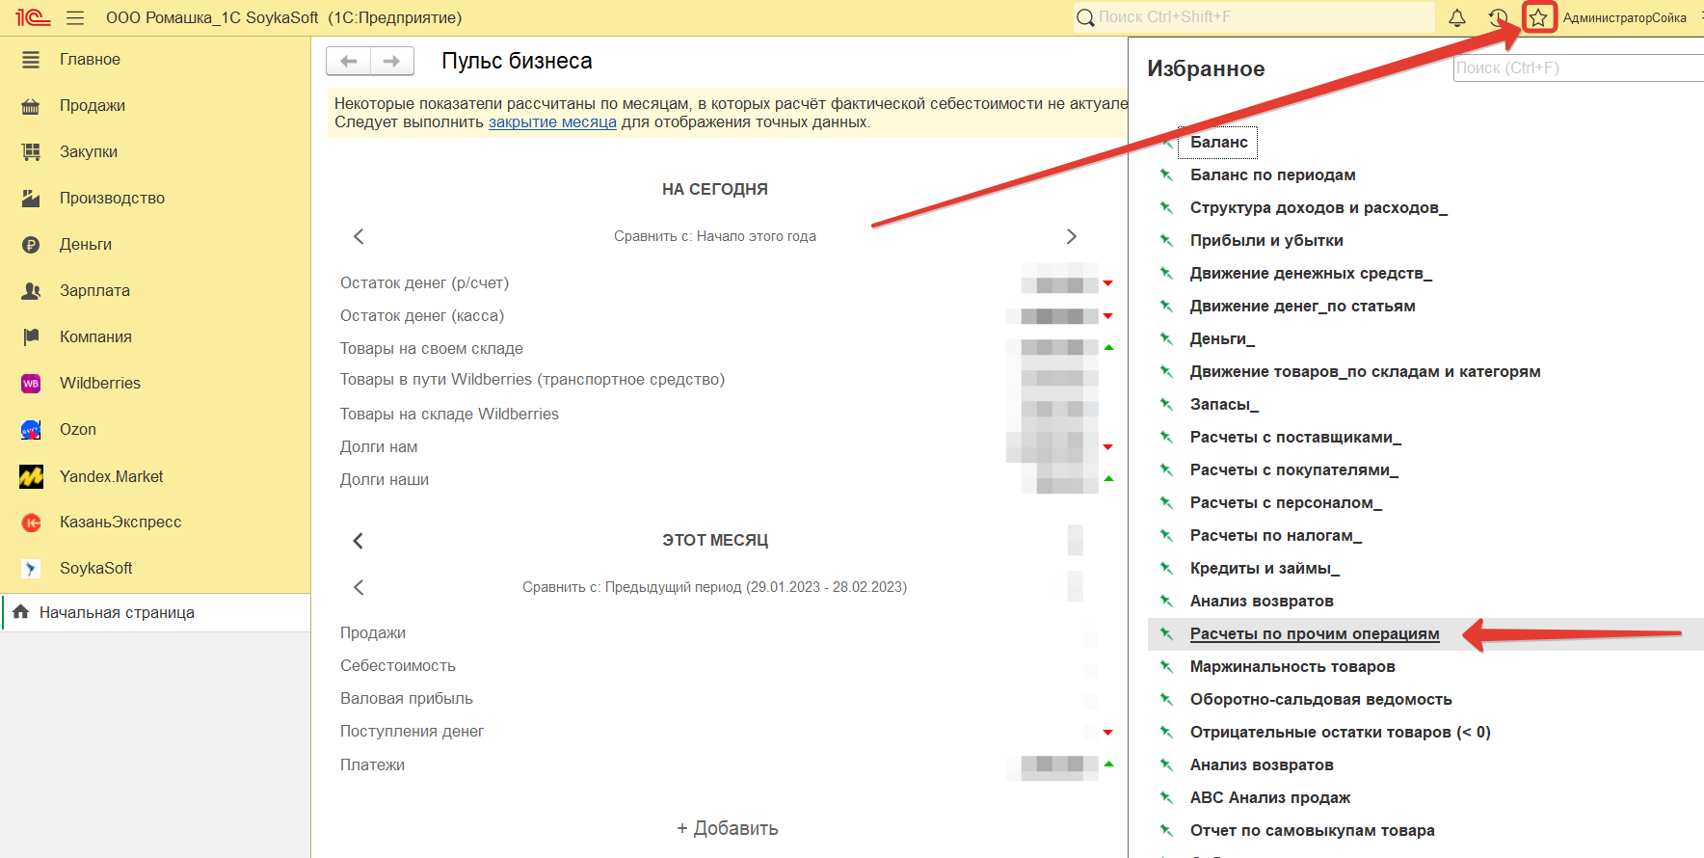Open Расчеты по прочим операциям favorite
This screenshot has width=1704, height=858.
1315,634
